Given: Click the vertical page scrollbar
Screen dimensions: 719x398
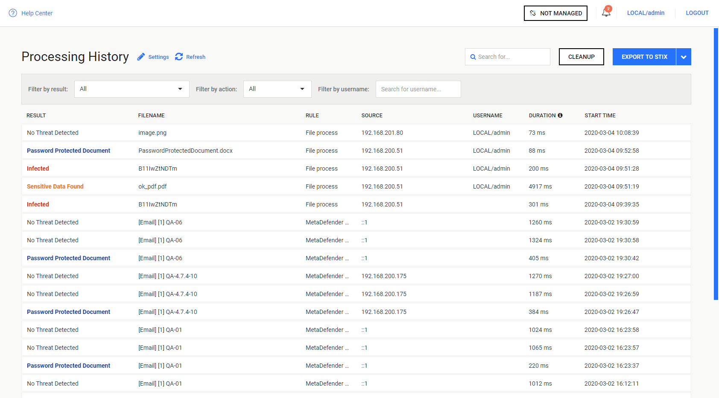Looking at the screenshot, I should [x=716, y=164].
